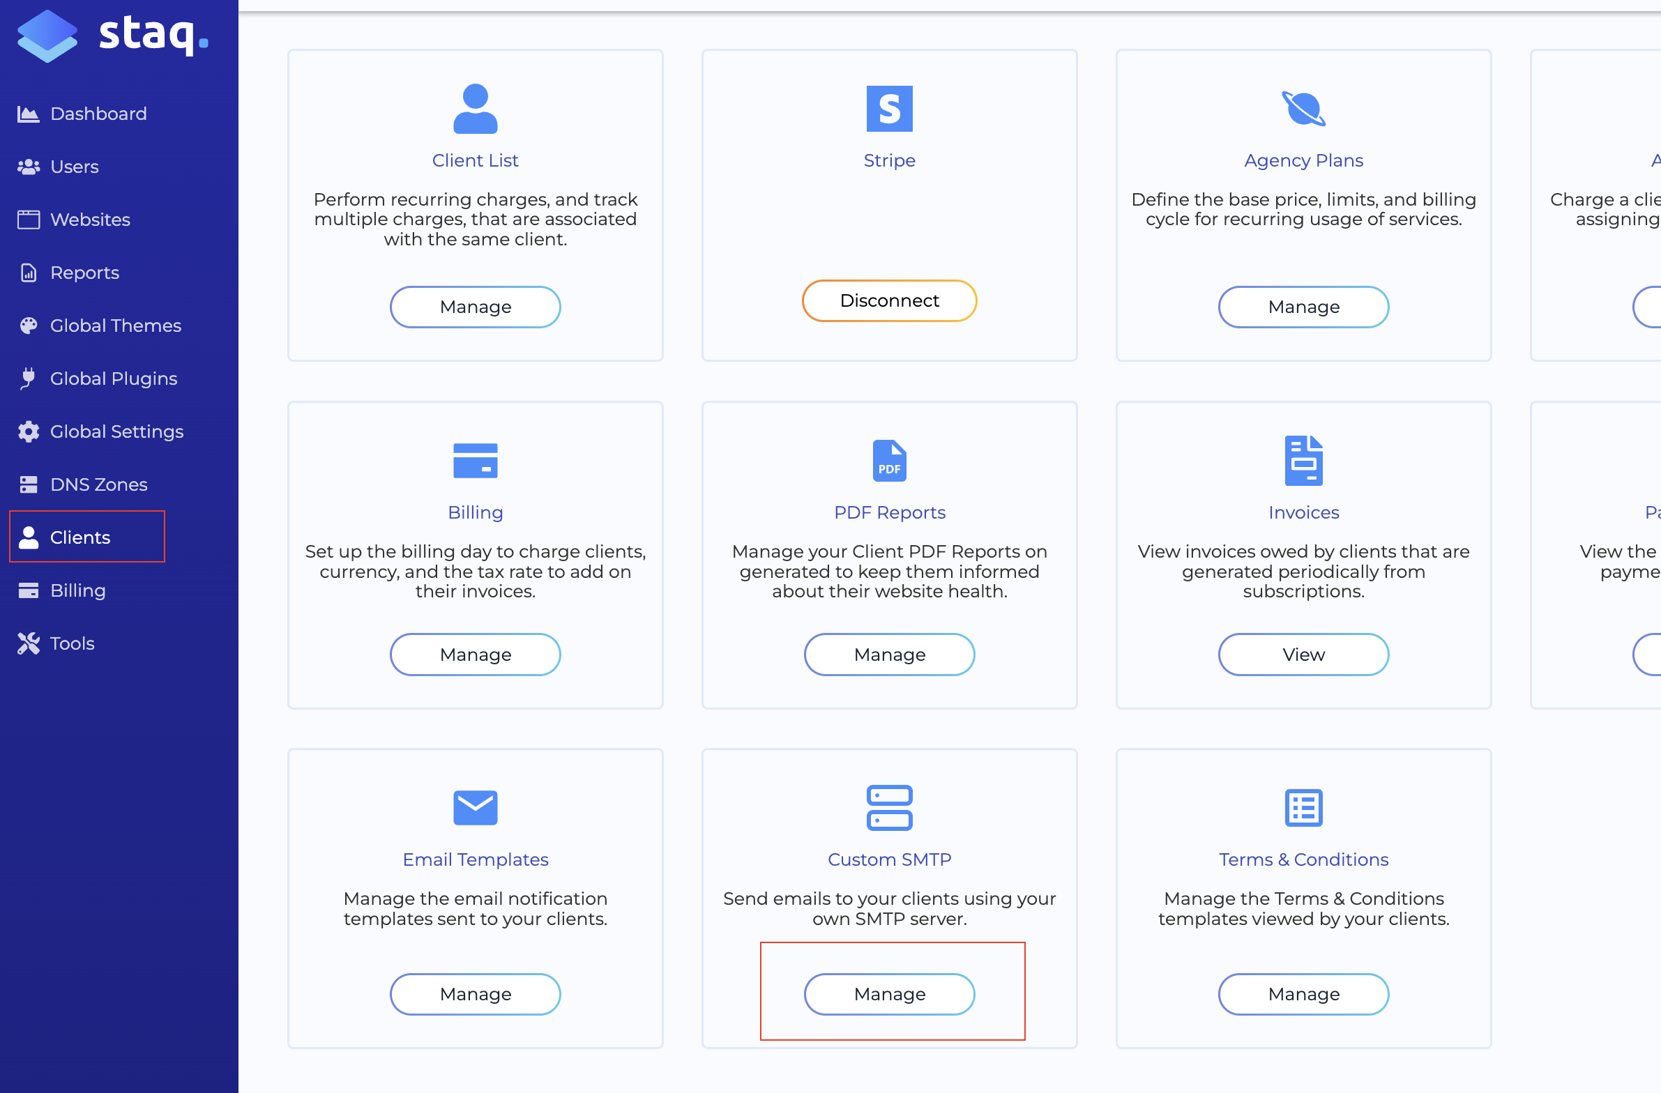Screen dimensions: 1661x1093
Task: Go to Global Themes in sidebar
Action: click(115, 326)
